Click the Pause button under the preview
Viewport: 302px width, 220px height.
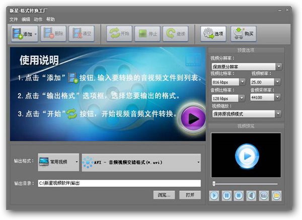(x=226, y=196)
